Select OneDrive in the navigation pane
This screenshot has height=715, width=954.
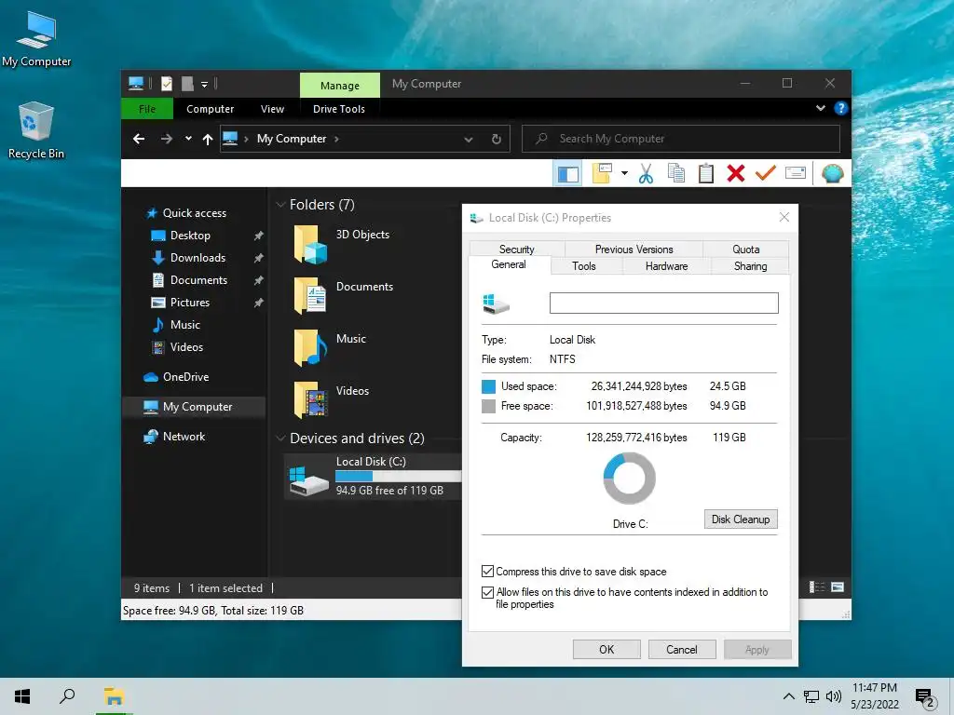point(185,377)
